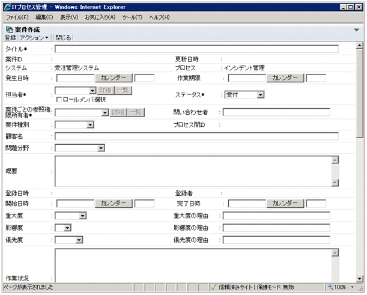Click the 発生日時 date field
This screenshot has height=295, width=367.
pos(75,78)
